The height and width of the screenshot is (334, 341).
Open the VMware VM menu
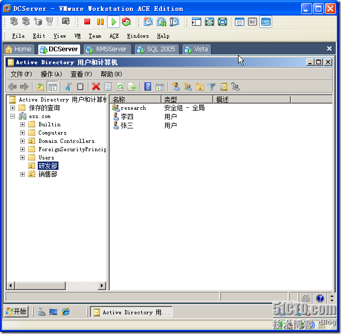pos(78,36)
